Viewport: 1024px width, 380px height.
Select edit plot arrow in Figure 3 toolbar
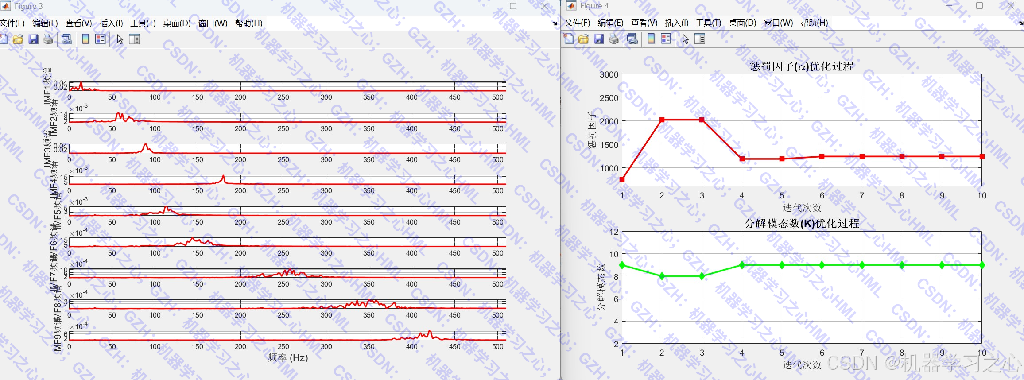(120, 39)
